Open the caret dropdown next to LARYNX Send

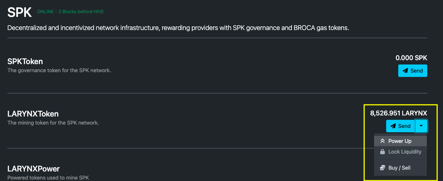(x=421, y=126)
